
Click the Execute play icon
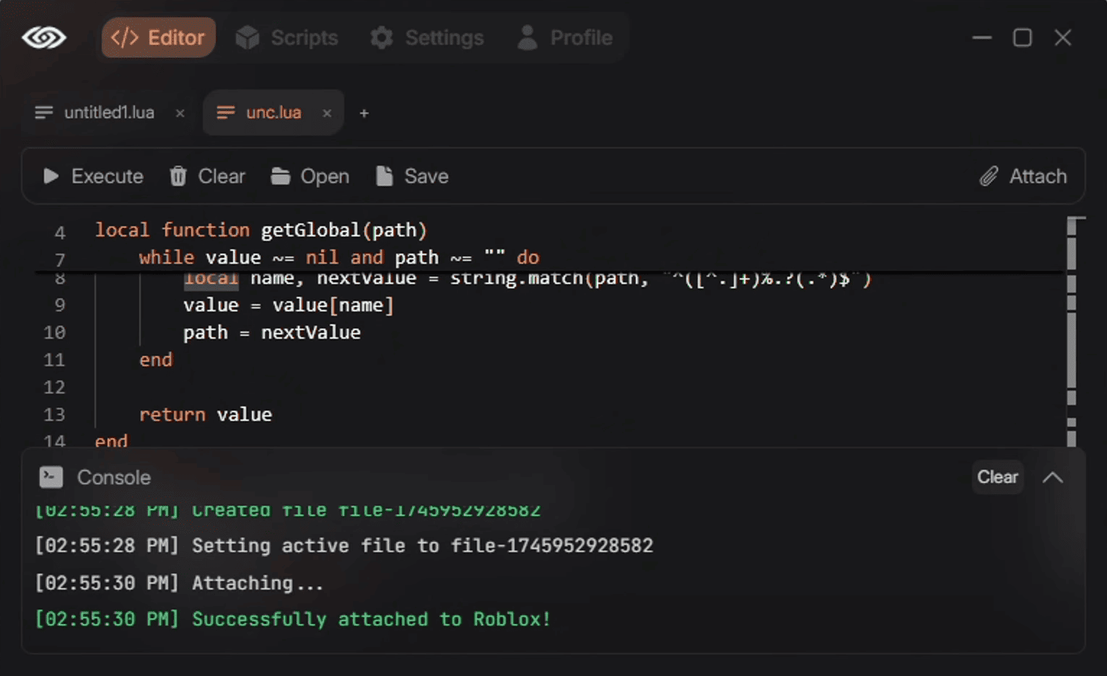click(x=50, y=176)
